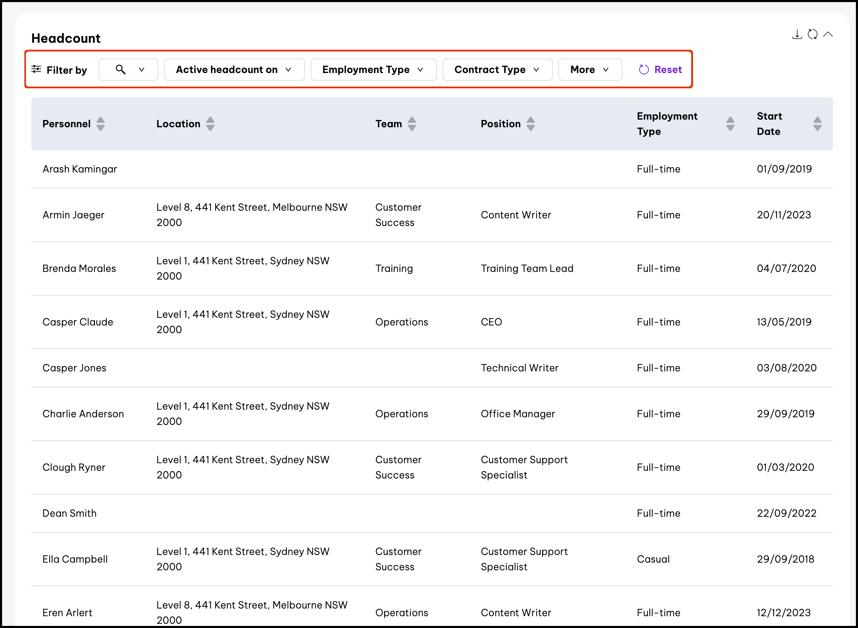Sort by Employment Type column

point(730,124)
